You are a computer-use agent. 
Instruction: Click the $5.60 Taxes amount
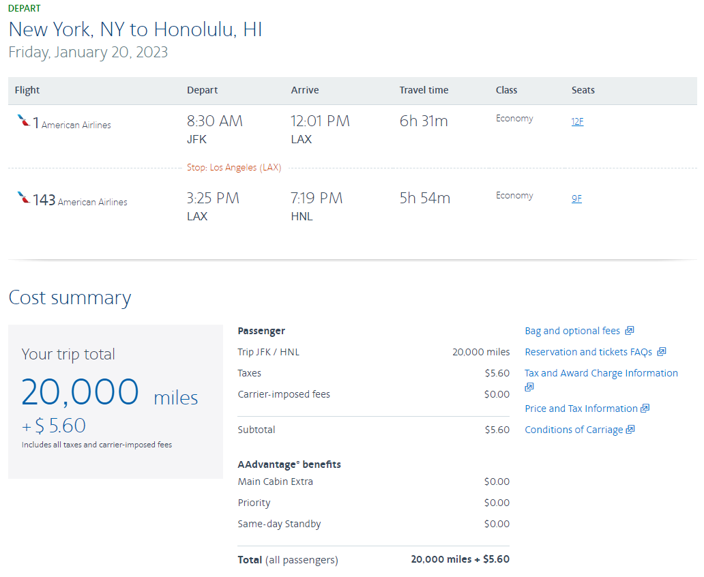tap(497, 373)
